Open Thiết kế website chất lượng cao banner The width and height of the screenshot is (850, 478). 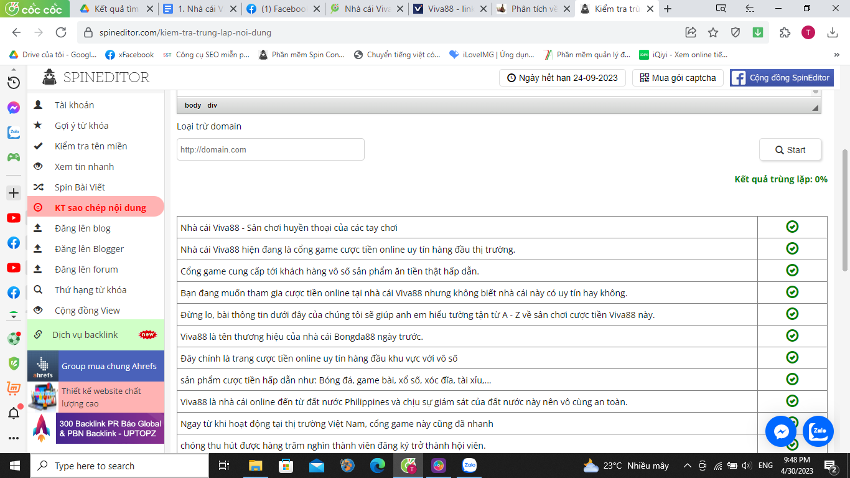[x=96, y=397]
